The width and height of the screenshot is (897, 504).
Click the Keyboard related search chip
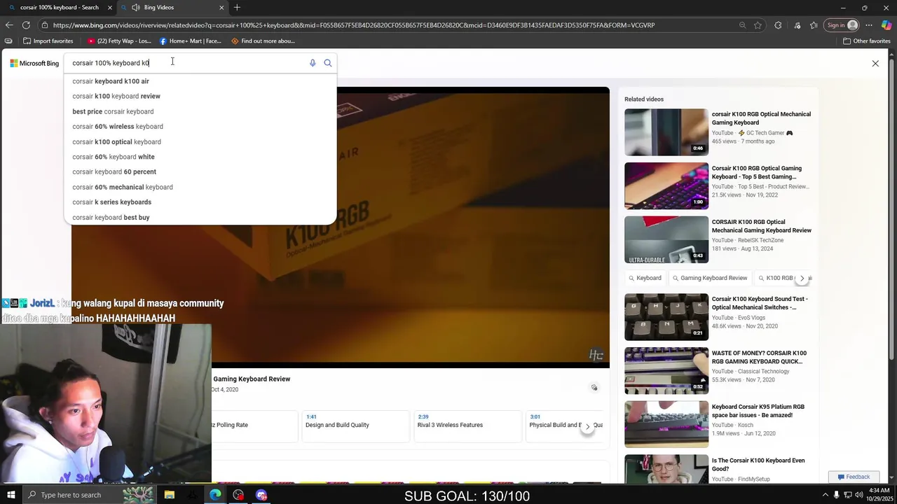pyautogui.click(x=644, y=279)
